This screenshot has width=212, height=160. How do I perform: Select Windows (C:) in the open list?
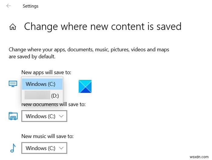[42, 84]
